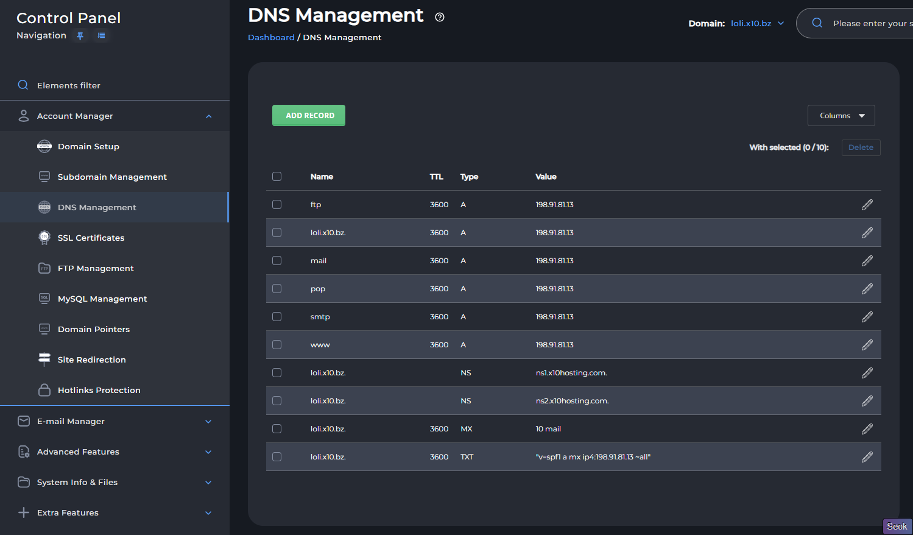Select the mail record checkbox

tap(277, 261)
